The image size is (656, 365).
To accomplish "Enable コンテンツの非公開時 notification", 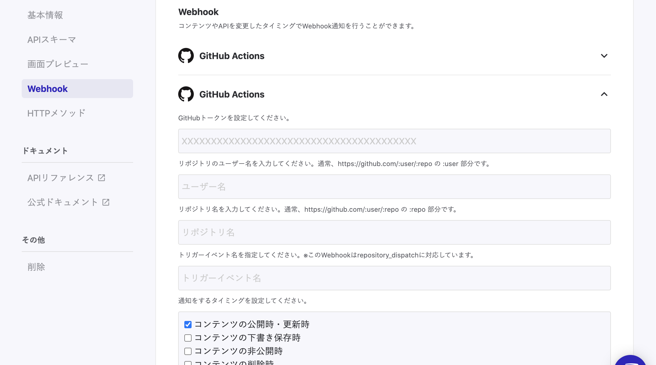I will tap(188, 351).
